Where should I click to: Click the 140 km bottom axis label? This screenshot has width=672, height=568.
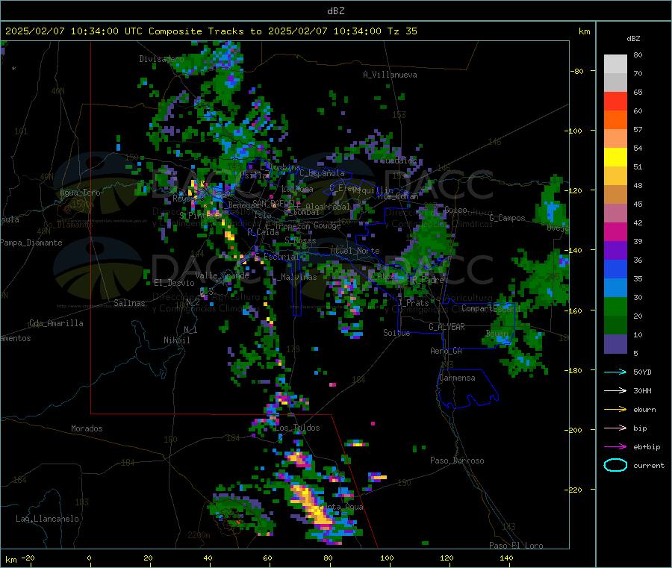coord(506,558)
